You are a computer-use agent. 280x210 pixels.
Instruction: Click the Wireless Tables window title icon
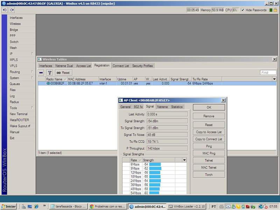coord(40,59)
